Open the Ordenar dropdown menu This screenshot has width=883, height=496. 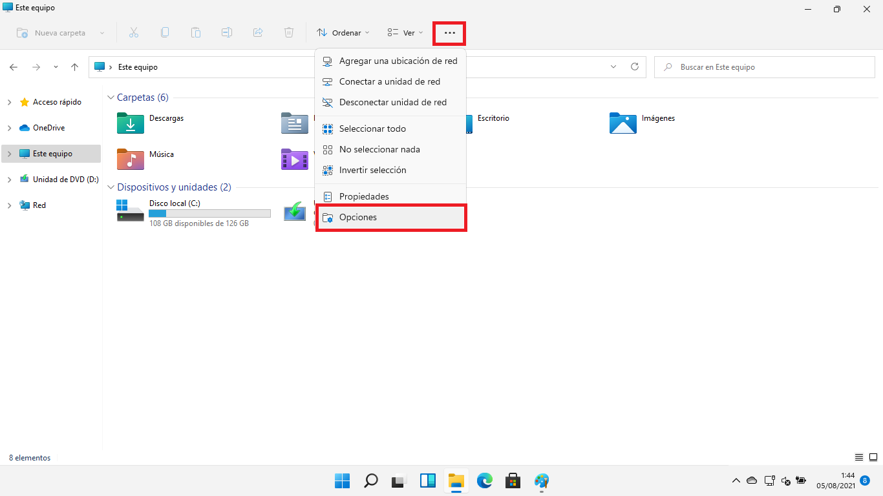[343, 32]
